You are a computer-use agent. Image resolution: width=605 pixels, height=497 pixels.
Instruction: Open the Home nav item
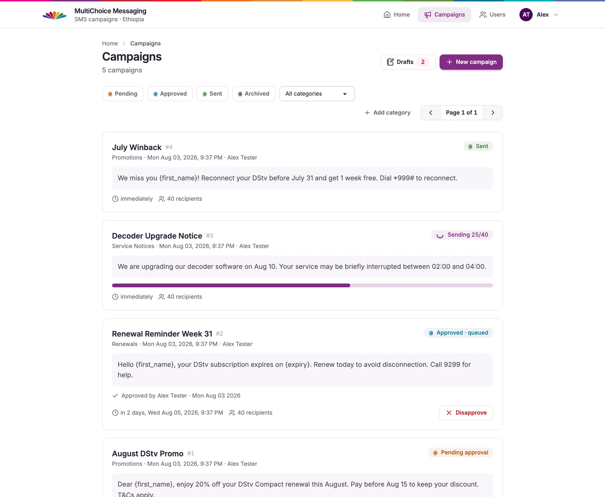(397, 15)
